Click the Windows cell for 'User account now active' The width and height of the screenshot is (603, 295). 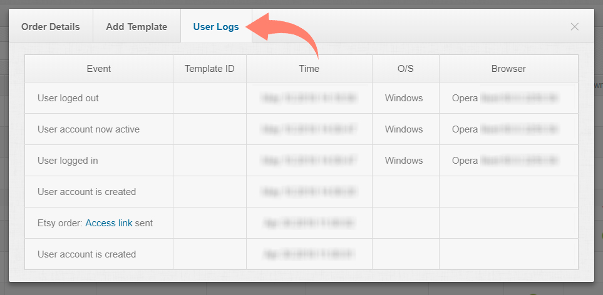coord(404,129)
